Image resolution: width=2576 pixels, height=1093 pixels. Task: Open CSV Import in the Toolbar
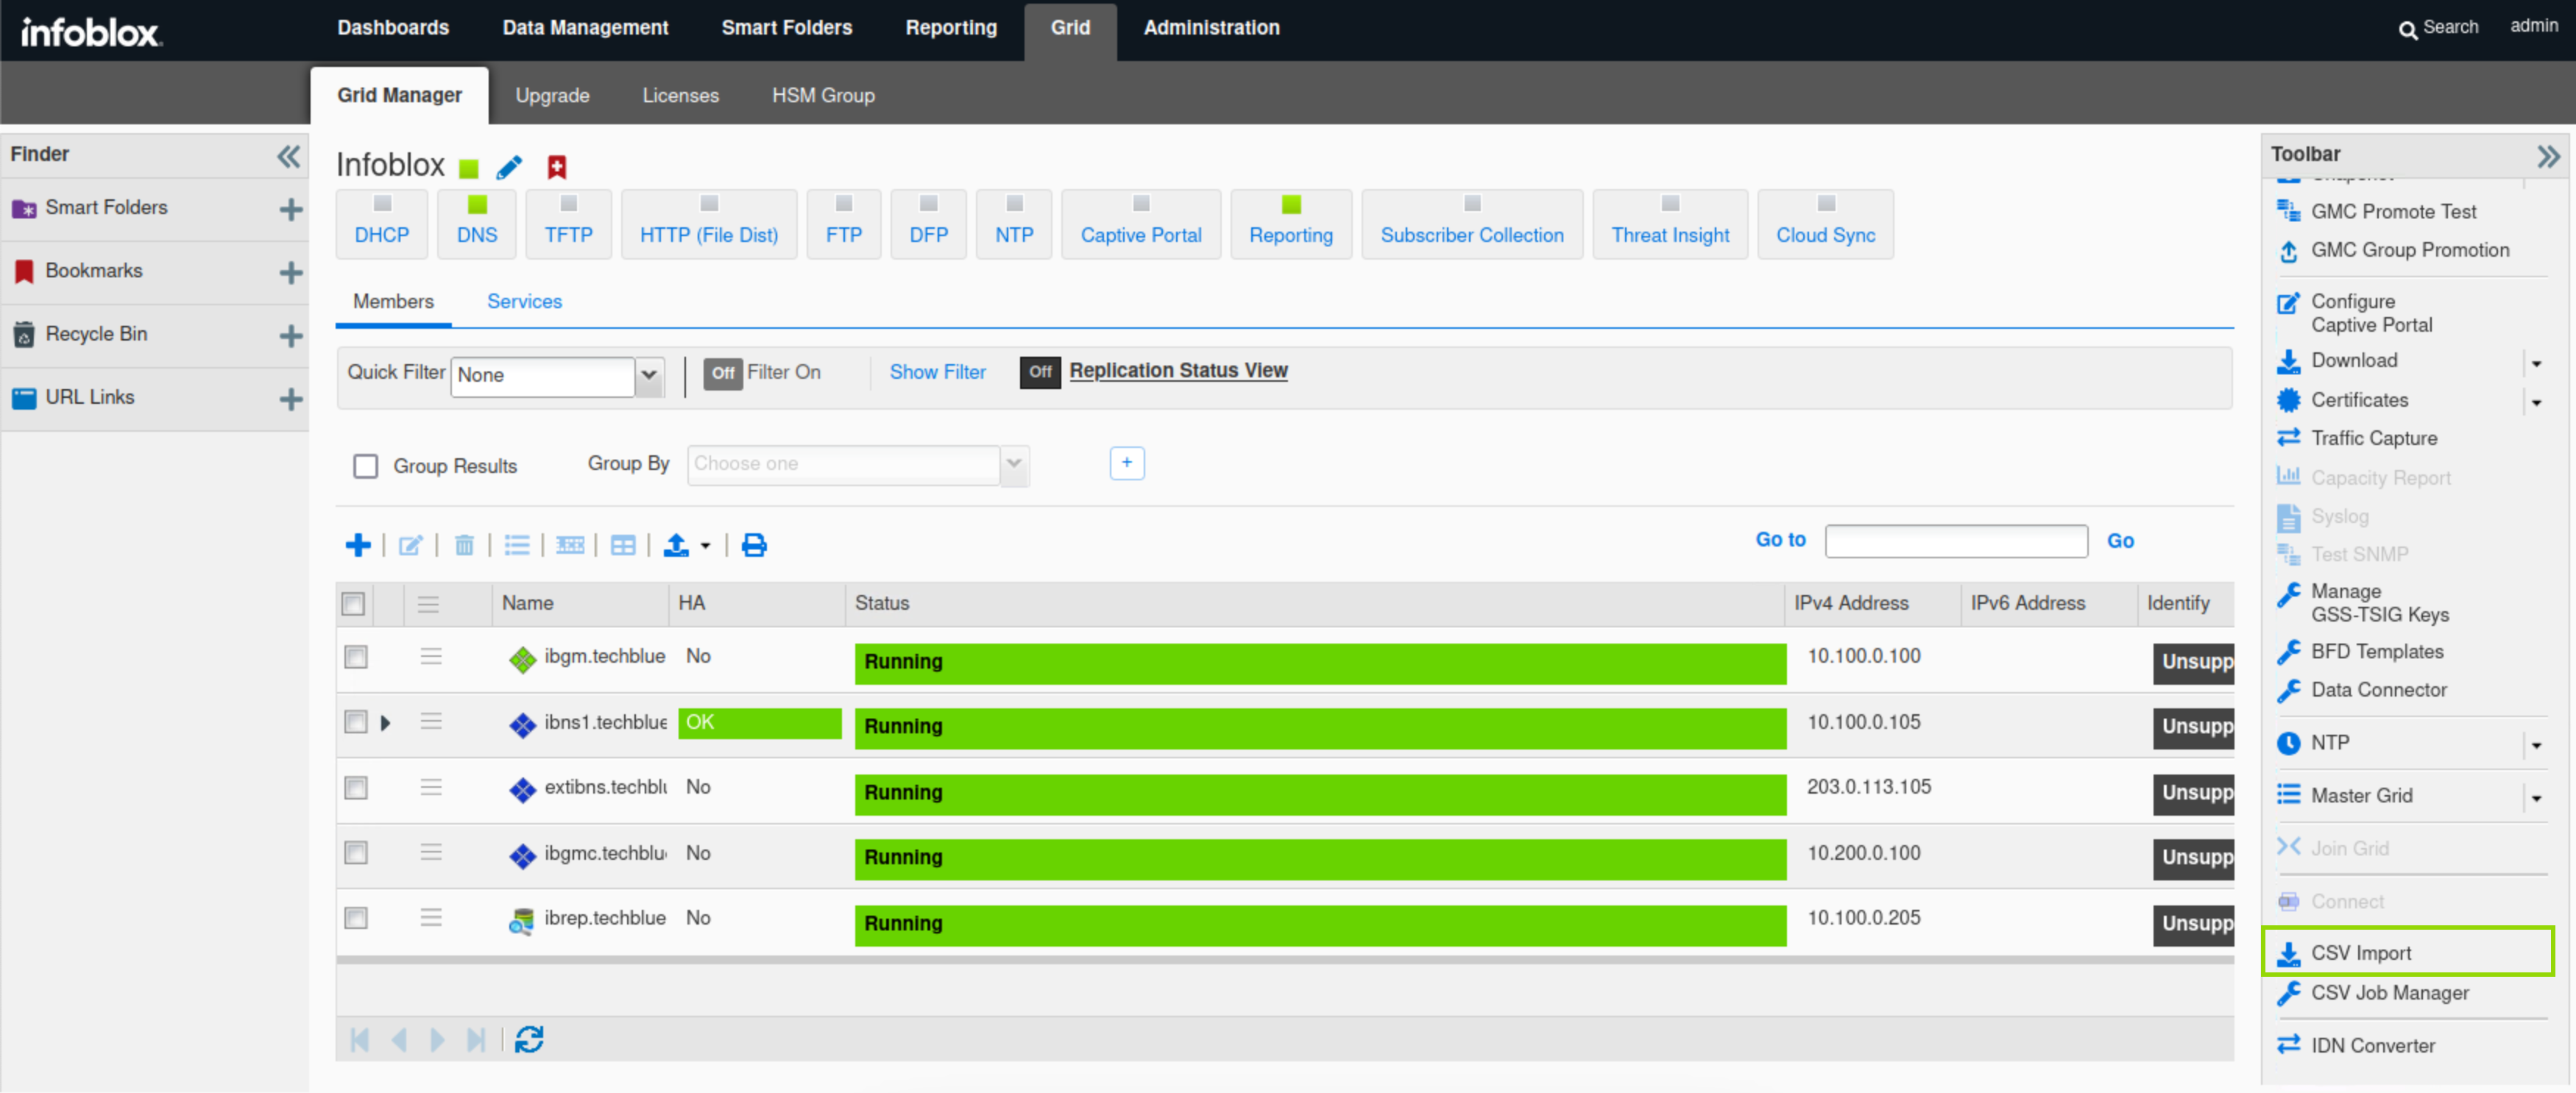tap(2360, 952)
